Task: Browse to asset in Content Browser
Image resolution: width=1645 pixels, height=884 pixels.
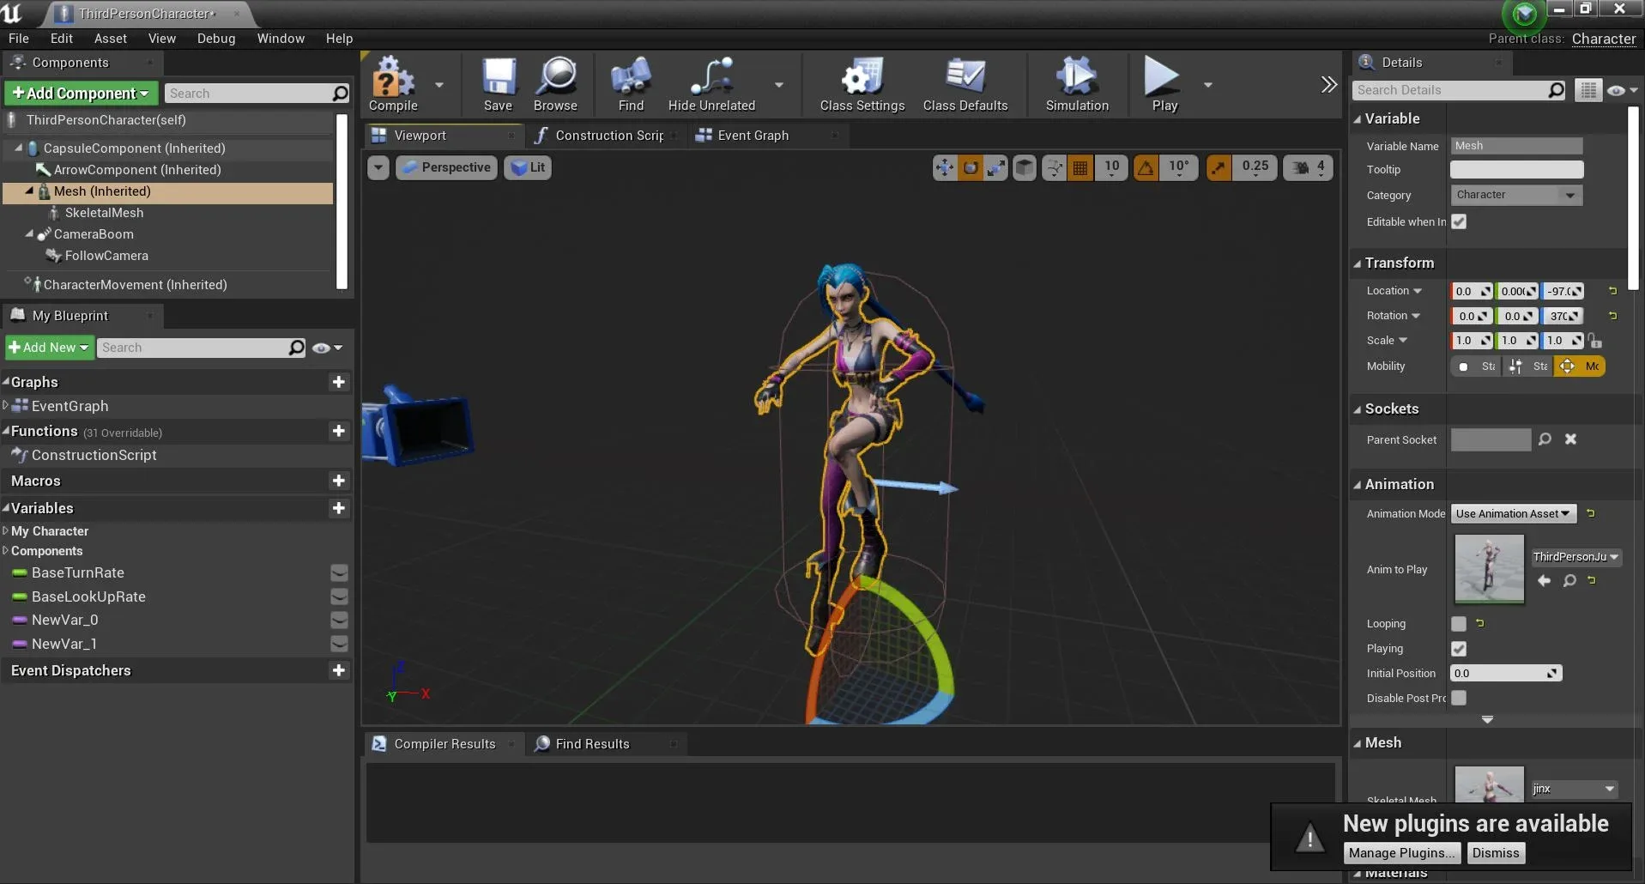Action: point(555,84)
